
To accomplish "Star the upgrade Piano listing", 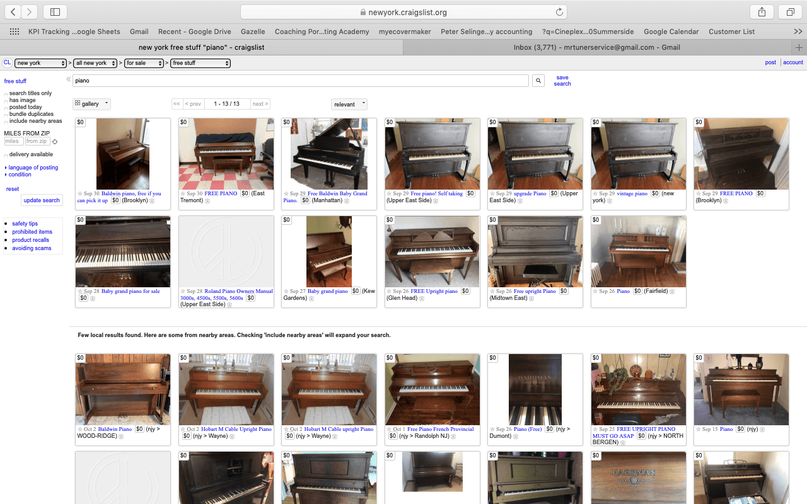I will point(493,194).
